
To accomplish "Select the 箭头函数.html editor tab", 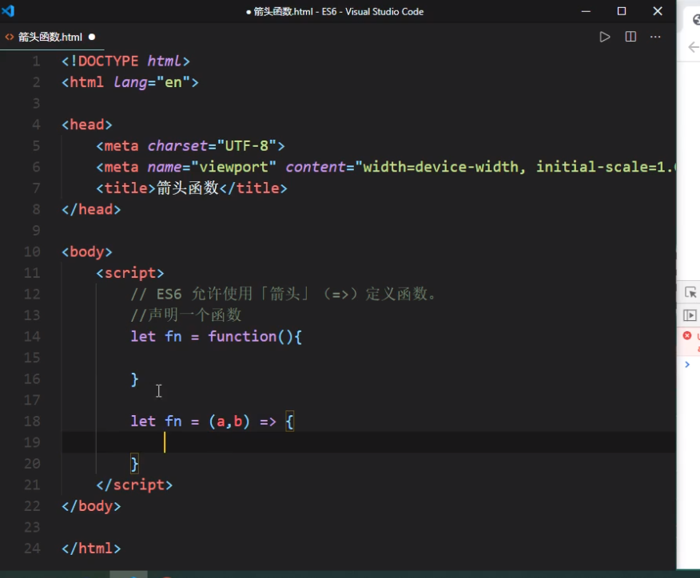I will [x=50, y=37].
